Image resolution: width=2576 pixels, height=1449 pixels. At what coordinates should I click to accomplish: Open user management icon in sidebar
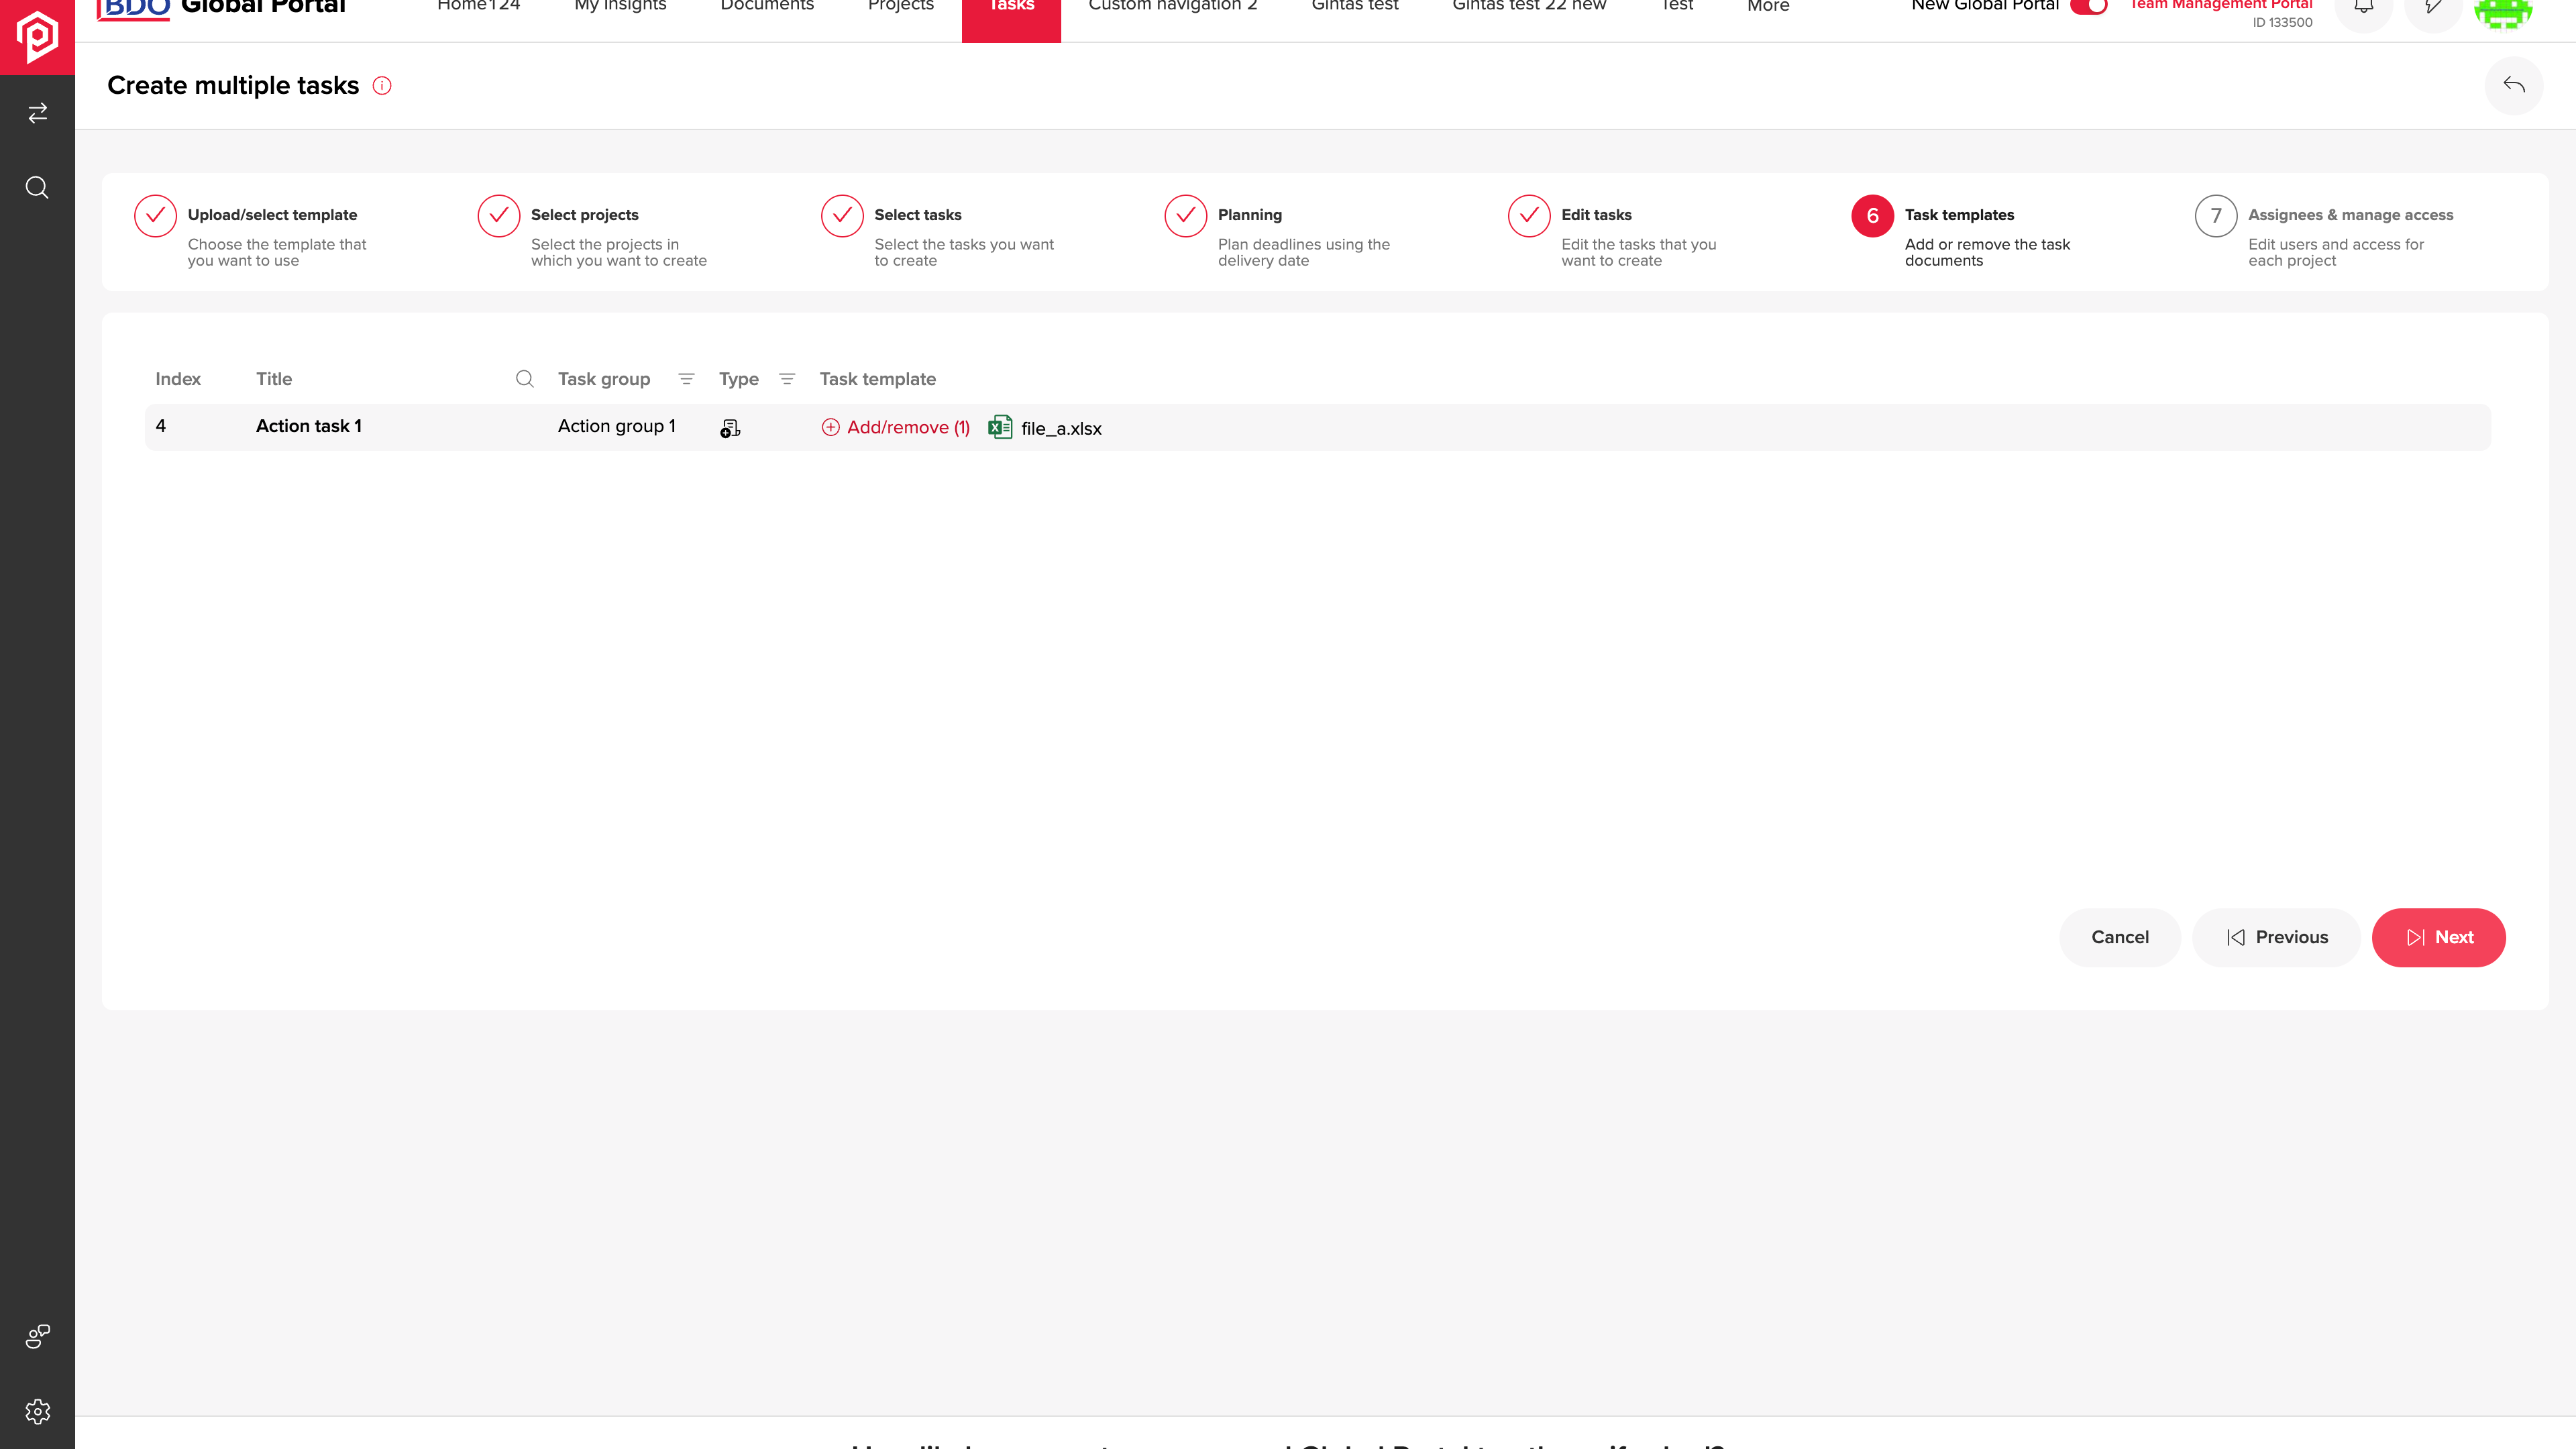pyautogui.click(x=37, y=1337)
